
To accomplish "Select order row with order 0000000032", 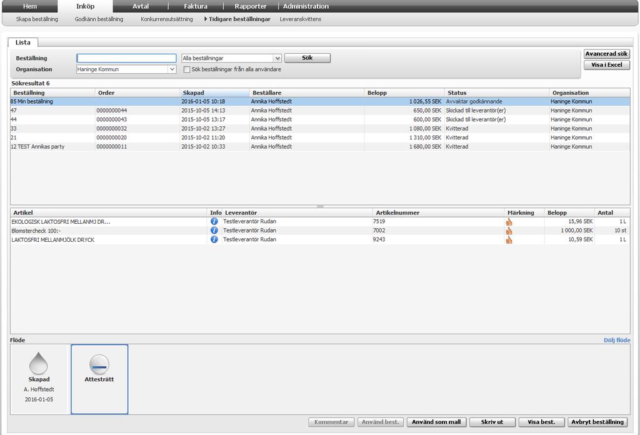I will pos(320,129).
